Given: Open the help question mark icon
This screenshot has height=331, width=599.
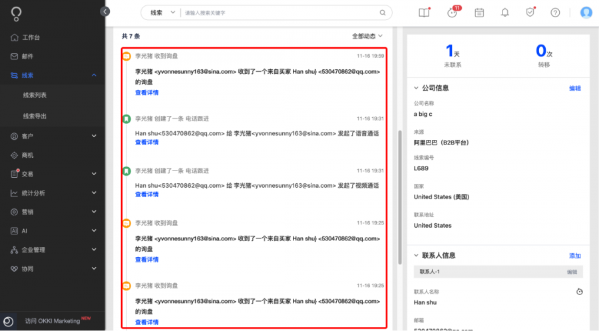Looking at the screenshot, I should pyautogui.click(x=555, y=13).
